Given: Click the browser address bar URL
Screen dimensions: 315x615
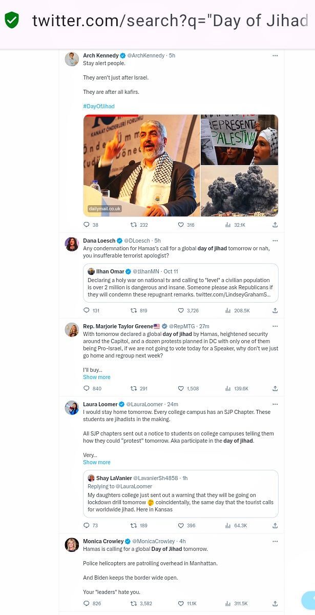Looking at the screenshot, I should click(x=170, y=21).
